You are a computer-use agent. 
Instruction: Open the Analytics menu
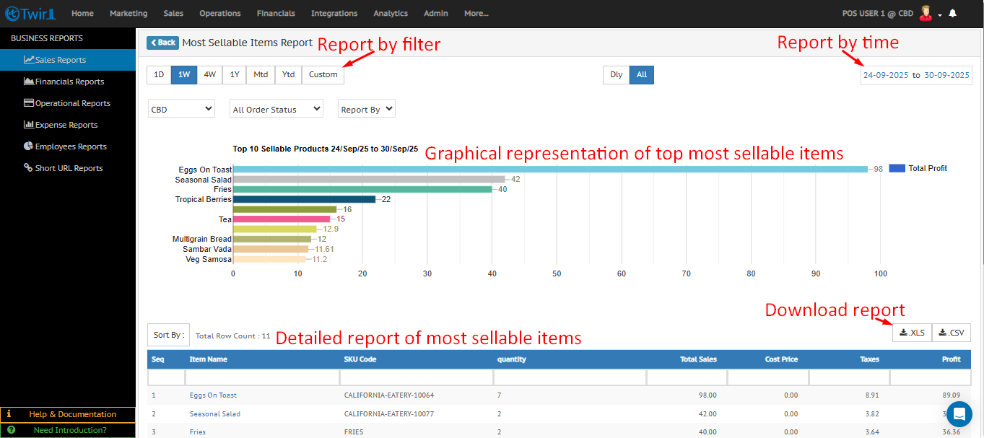(390, 13)
